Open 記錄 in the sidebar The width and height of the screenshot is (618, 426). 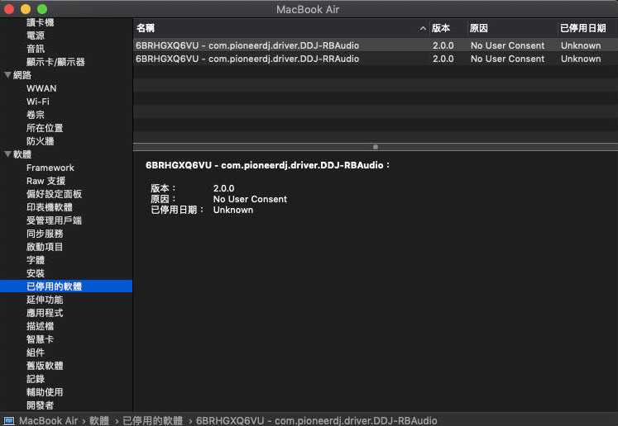click(x=36, y=379)
